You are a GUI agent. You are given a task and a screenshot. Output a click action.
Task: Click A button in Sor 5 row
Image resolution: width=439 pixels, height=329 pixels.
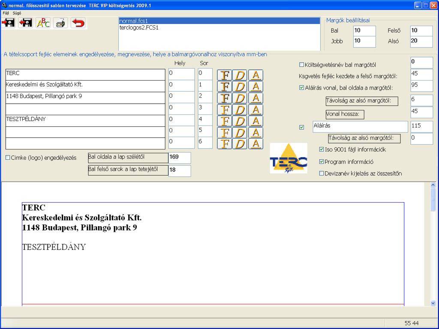(256, 132)
